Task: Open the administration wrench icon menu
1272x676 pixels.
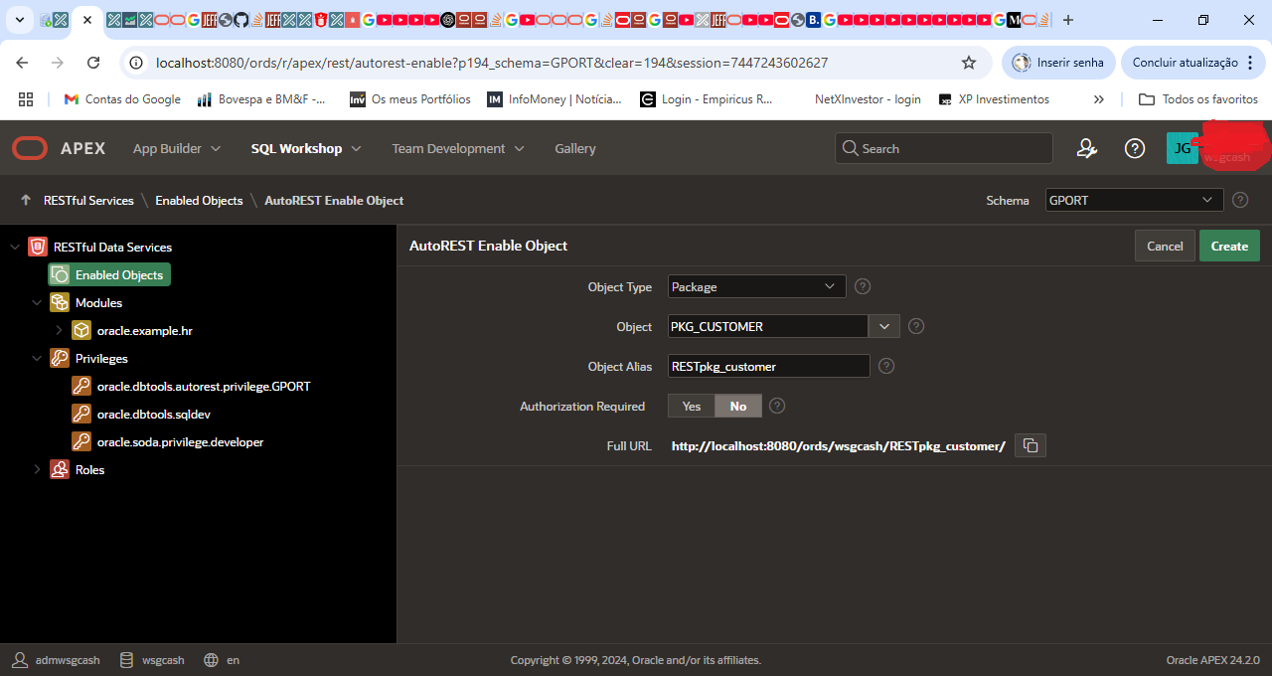Action: coord(1086,148)
